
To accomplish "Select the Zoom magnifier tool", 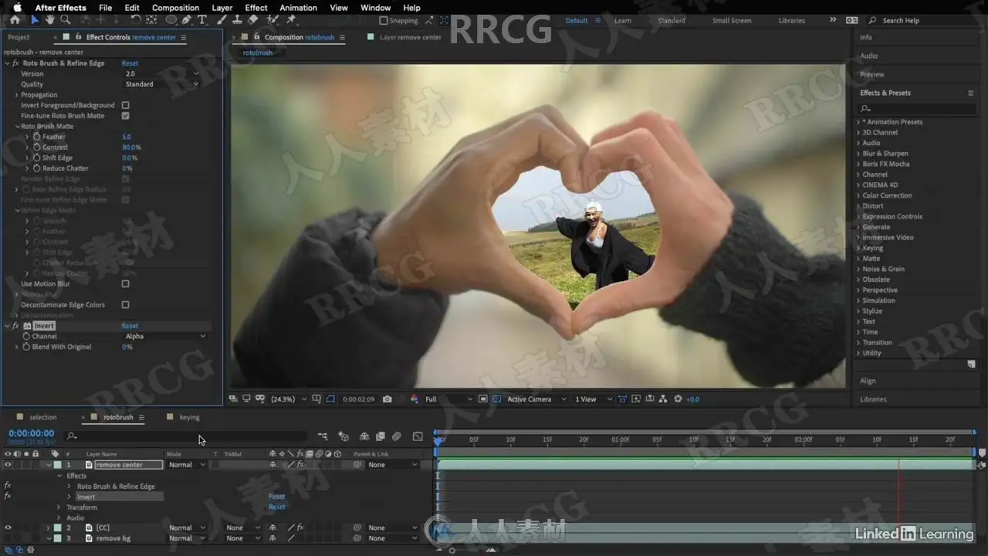I will click(66, 20).
